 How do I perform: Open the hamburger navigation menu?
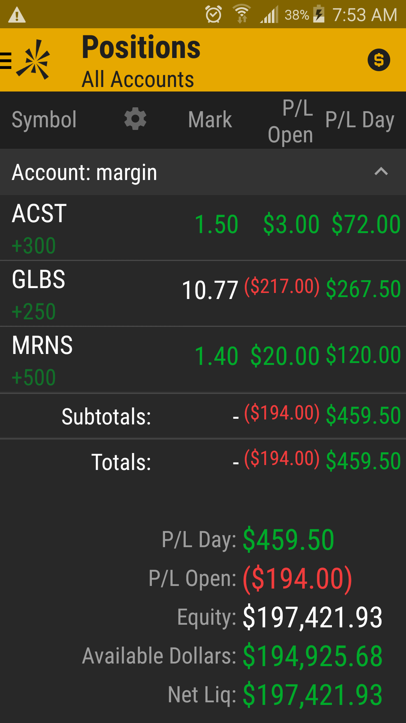(5, 60)
